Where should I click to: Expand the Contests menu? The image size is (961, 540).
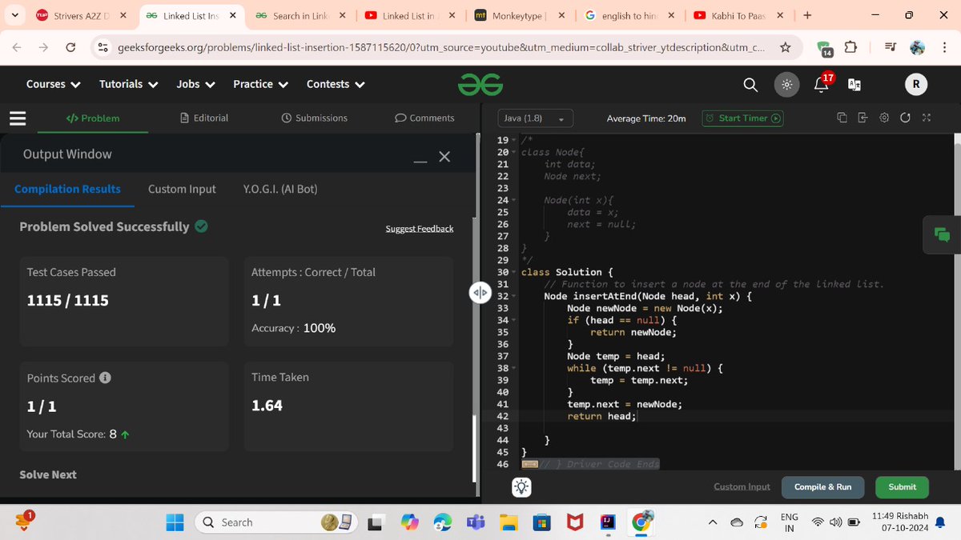click(336, 84)
